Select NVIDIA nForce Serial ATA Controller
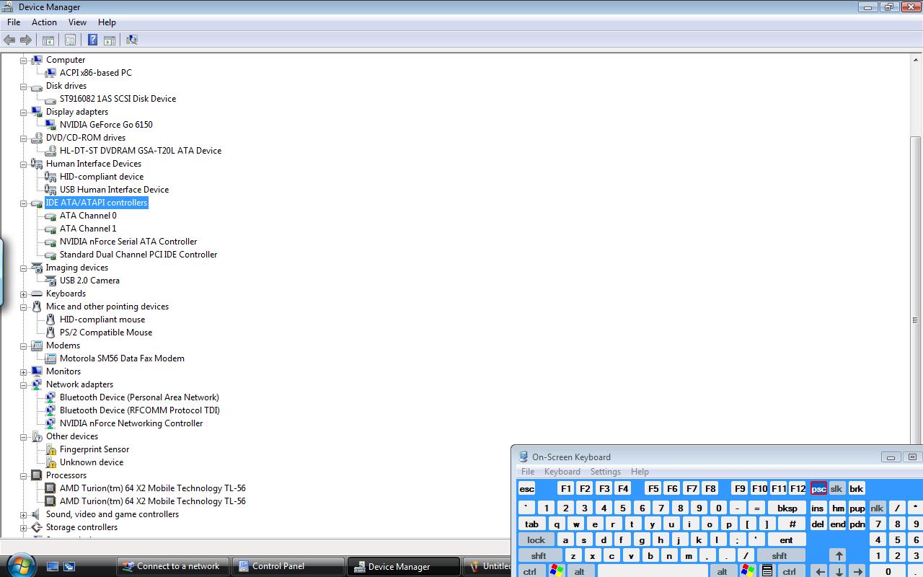Viewport: 923px width, 577px height. (x=128, y=242)
